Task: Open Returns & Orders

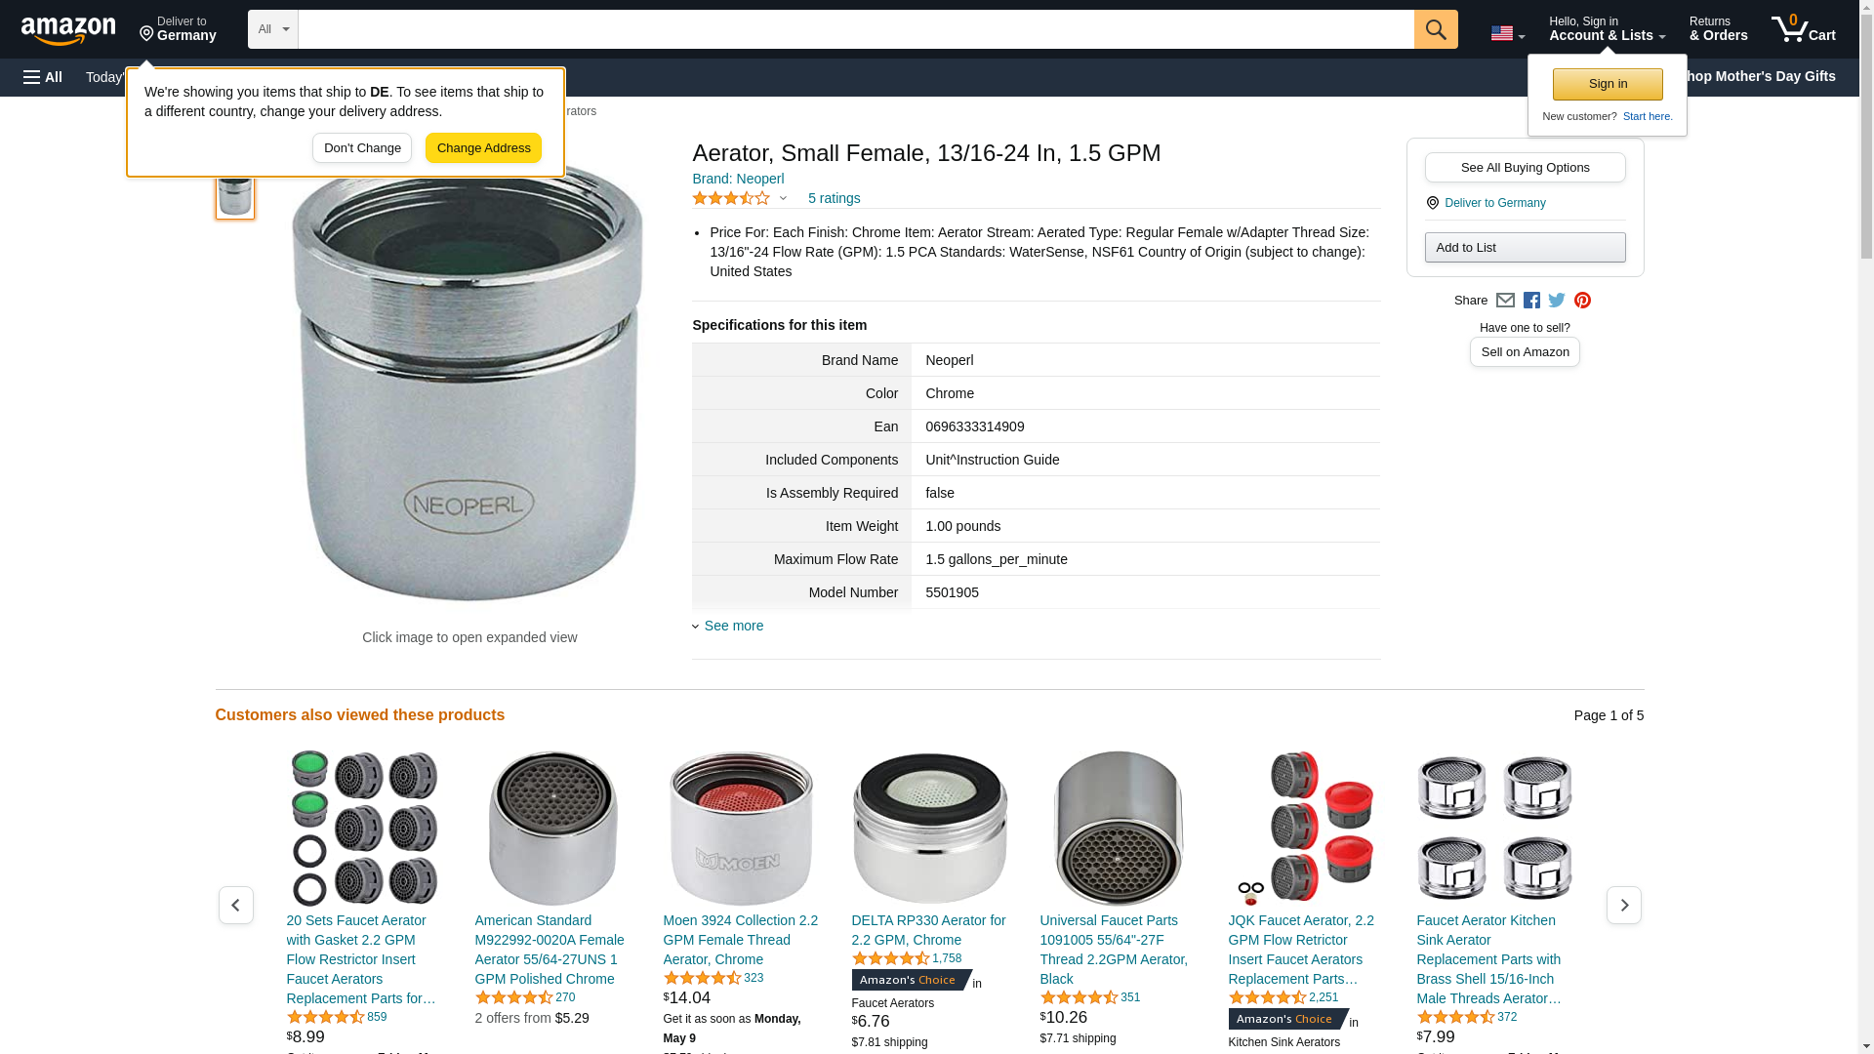Action: click(x=1718, y=29)
